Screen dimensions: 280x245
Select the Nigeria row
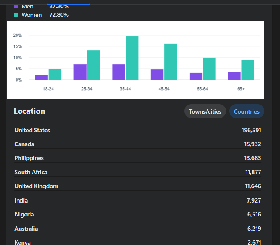(138, 214)
